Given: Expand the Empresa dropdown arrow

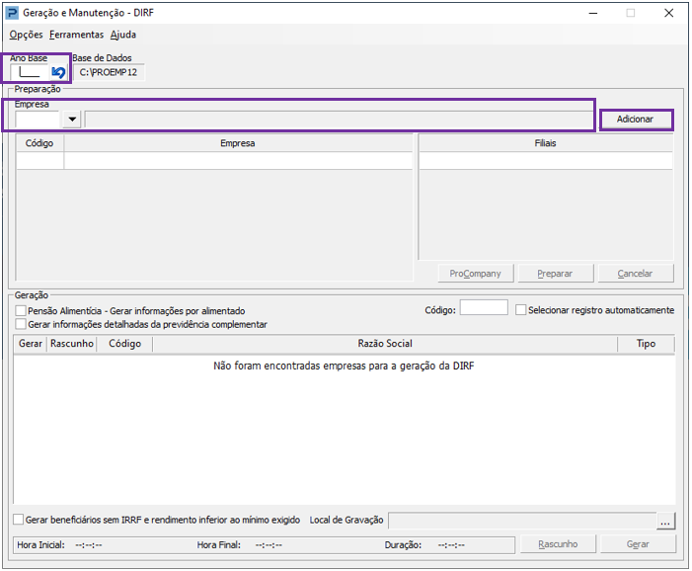Looking at the screenshot, I should click(x=72, y=120).
